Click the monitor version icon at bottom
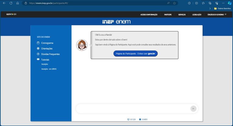The height and width of the screenshot is (126, 233). click(128, 119)
